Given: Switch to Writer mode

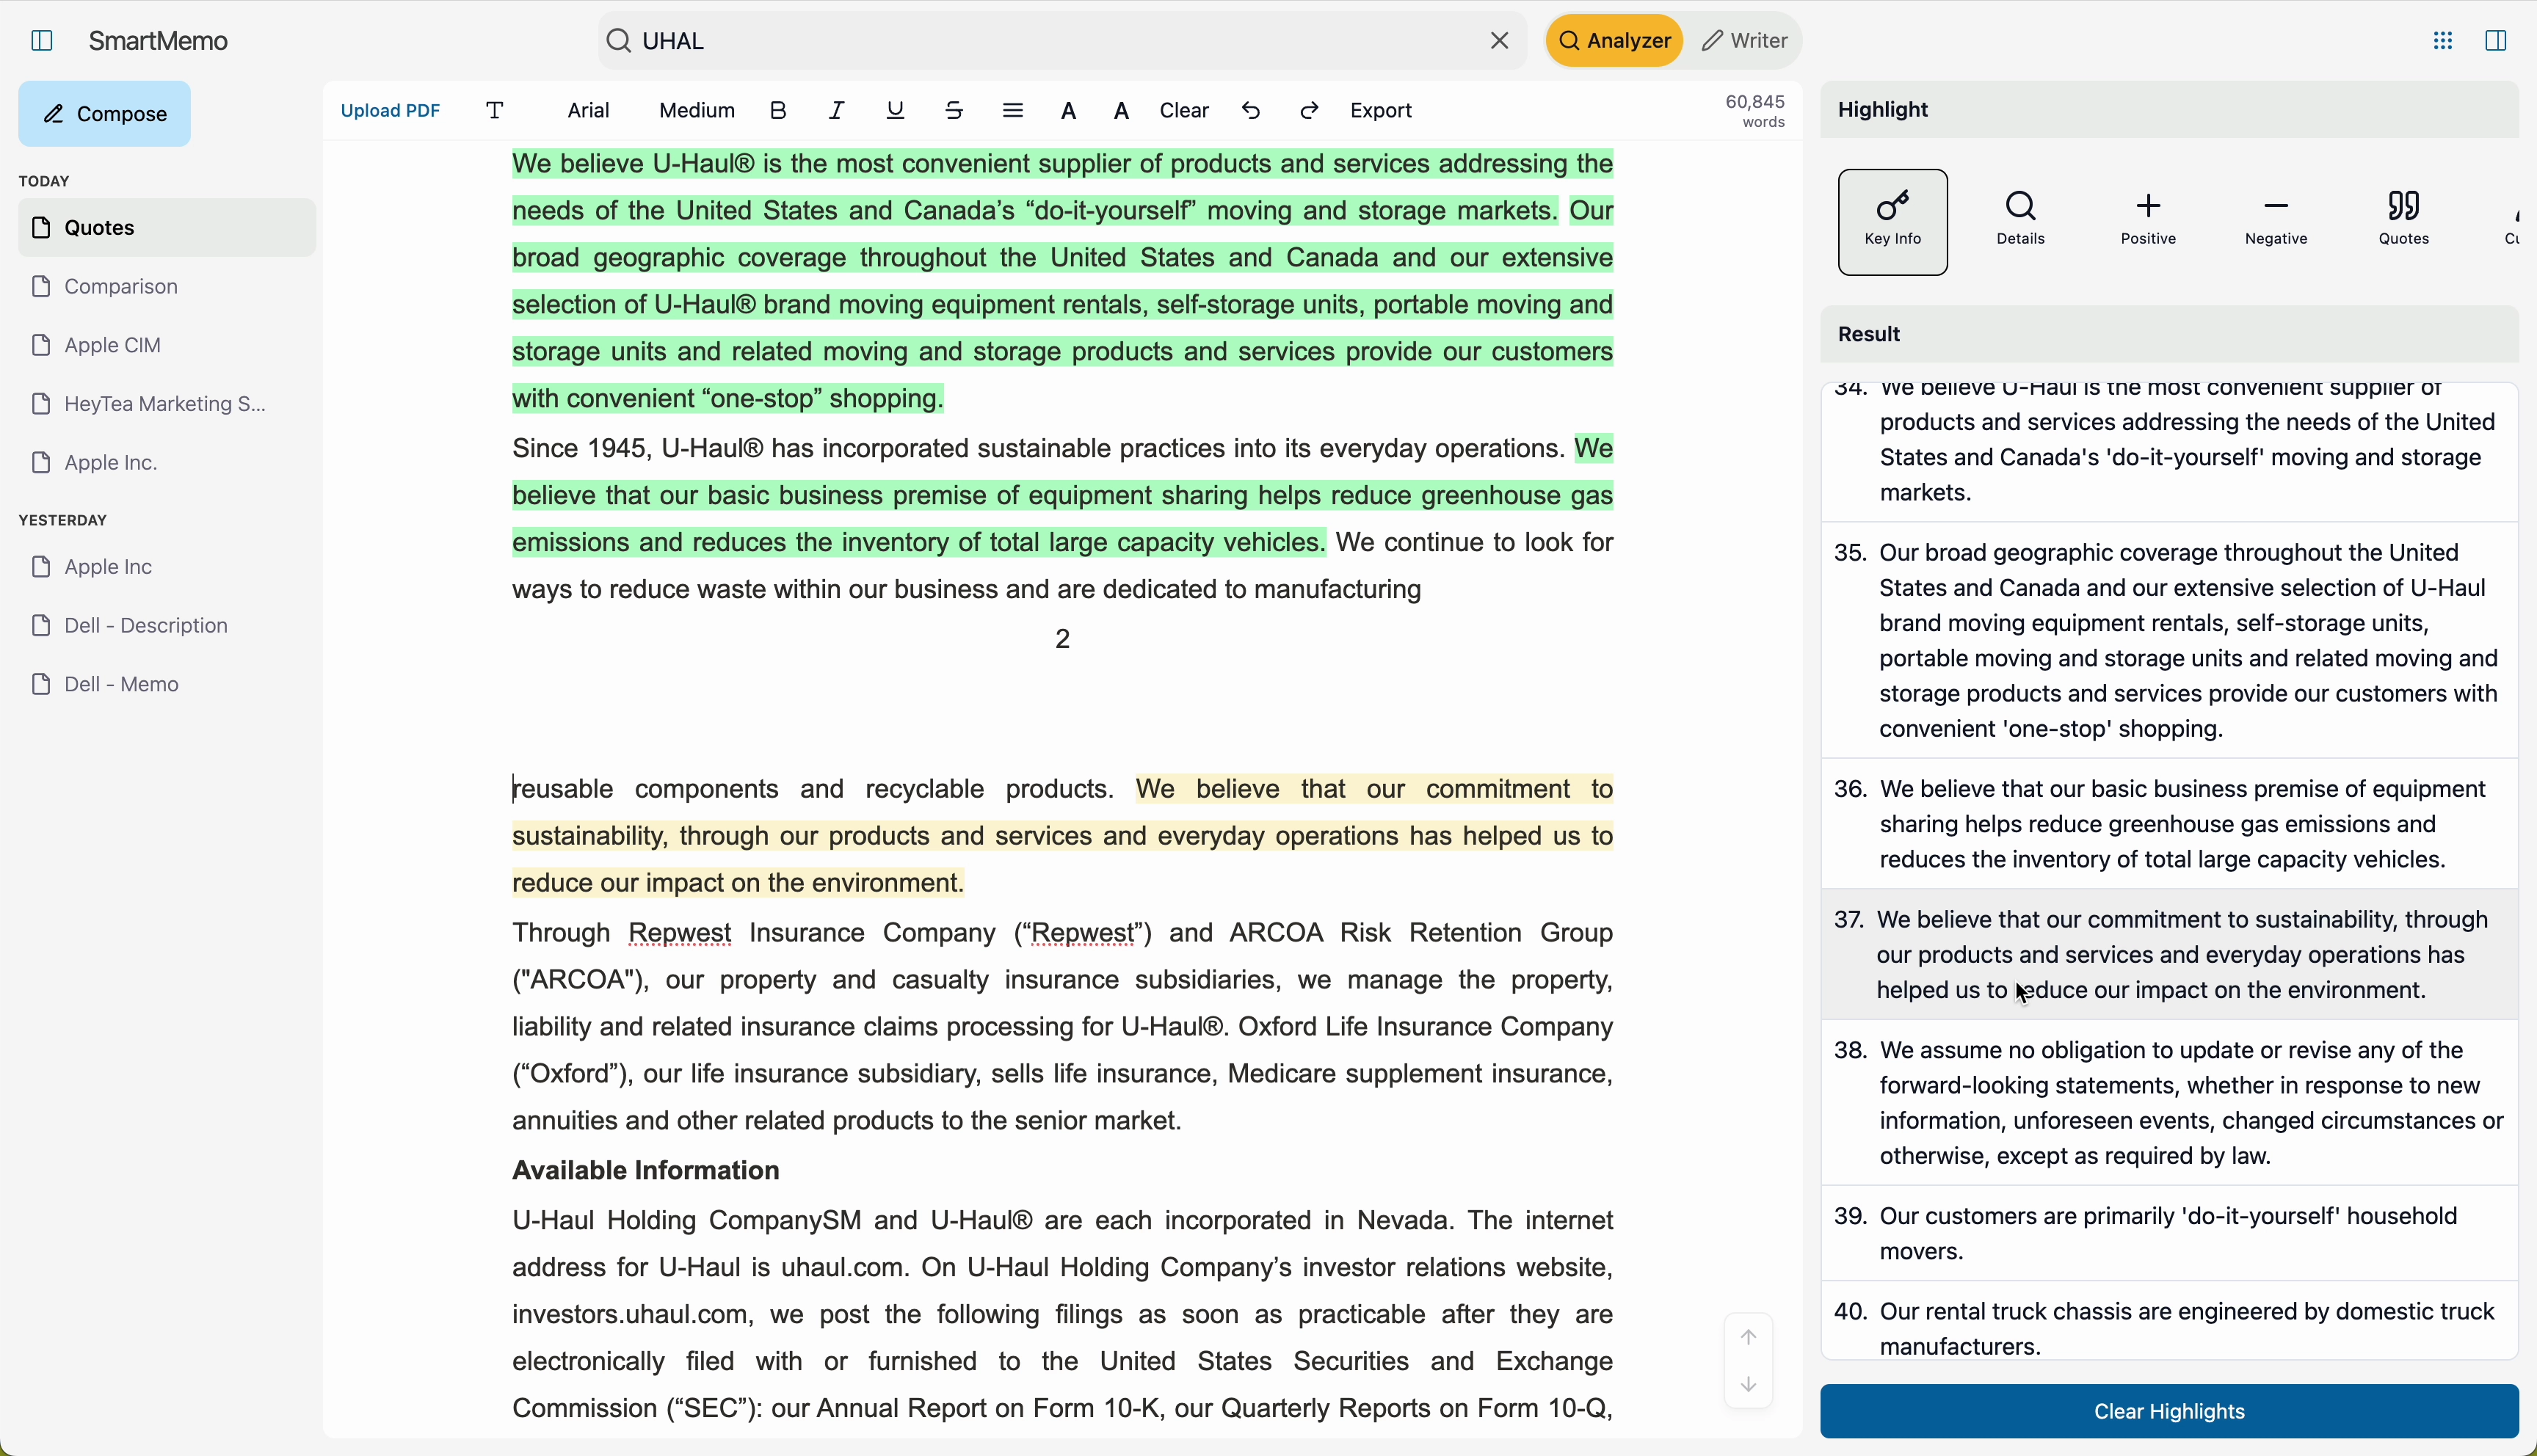Looking at the screenshot, I should click(x=1746, y=41).
